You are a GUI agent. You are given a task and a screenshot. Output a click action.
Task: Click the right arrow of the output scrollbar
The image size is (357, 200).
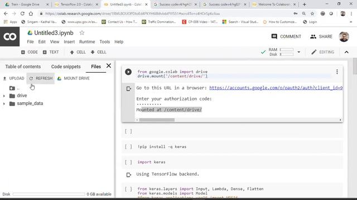coord(340,120)
